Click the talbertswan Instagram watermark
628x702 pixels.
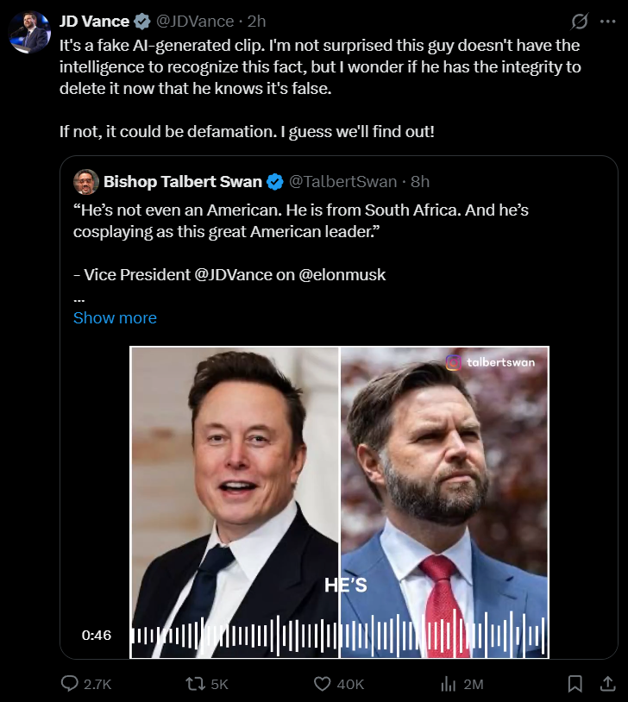[490, 362]
